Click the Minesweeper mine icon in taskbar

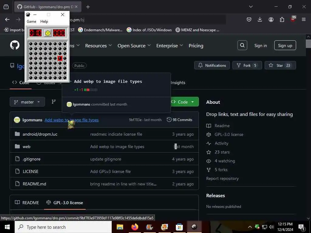click(194, 227)
